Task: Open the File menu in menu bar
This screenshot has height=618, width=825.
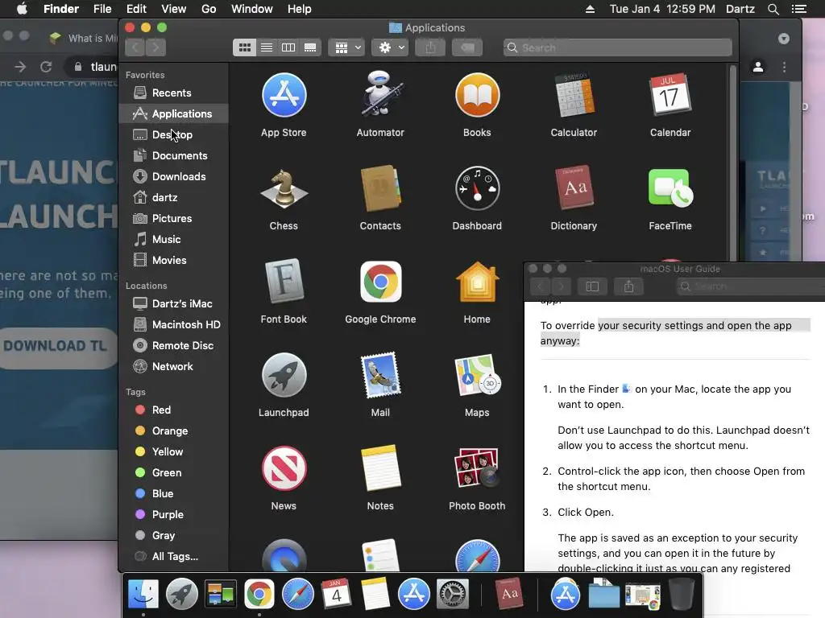Action: pyautogui.click(x=102, y=9)
